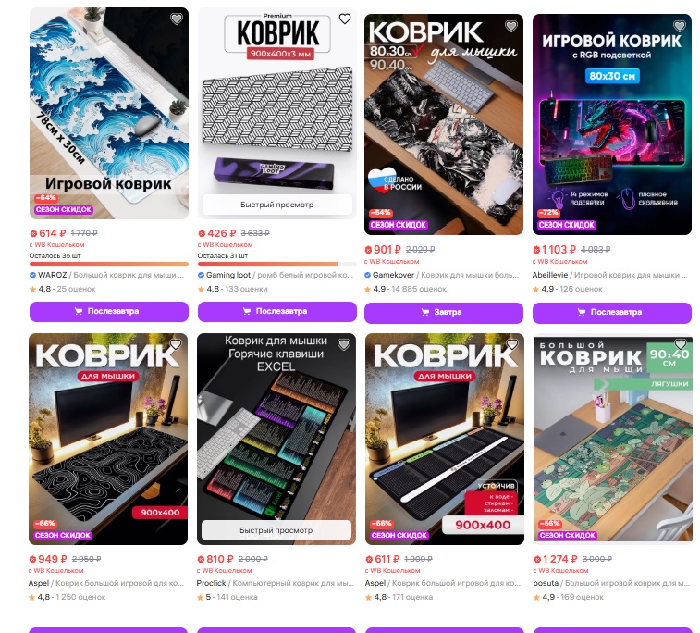Add Gamekover mousepad to cart, Завтра

(444, 312)
